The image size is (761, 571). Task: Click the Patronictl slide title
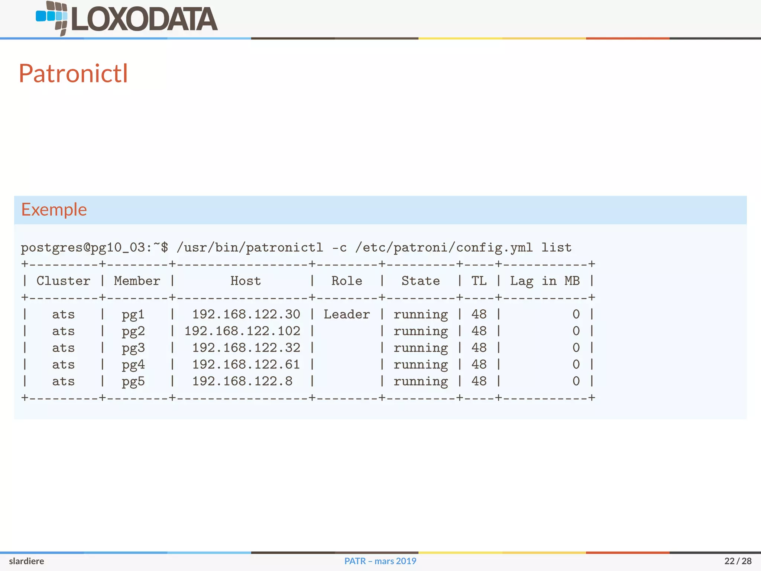73,73
